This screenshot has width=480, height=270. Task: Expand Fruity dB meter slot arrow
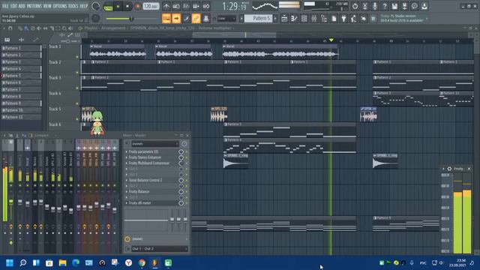(127, 203)
